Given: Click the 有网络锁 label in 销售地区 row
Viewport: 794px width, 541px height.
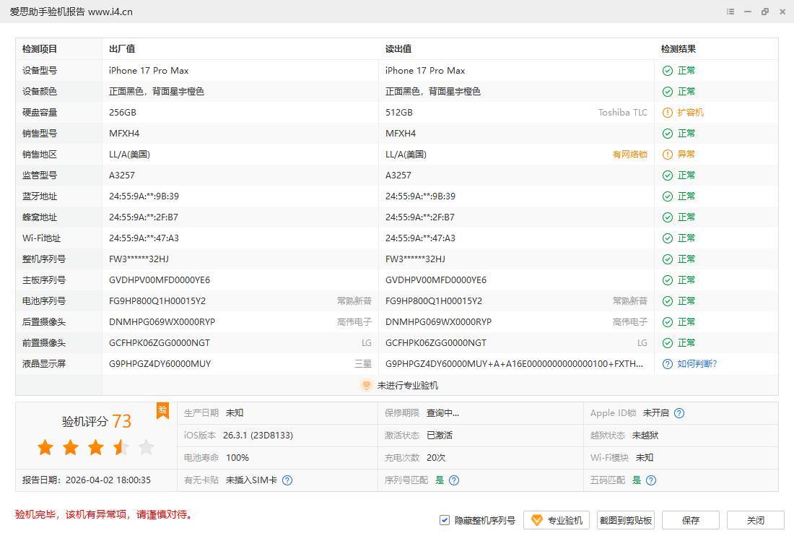Looking at the screenshot, I should pyautogui.click(x=629, y=155).
